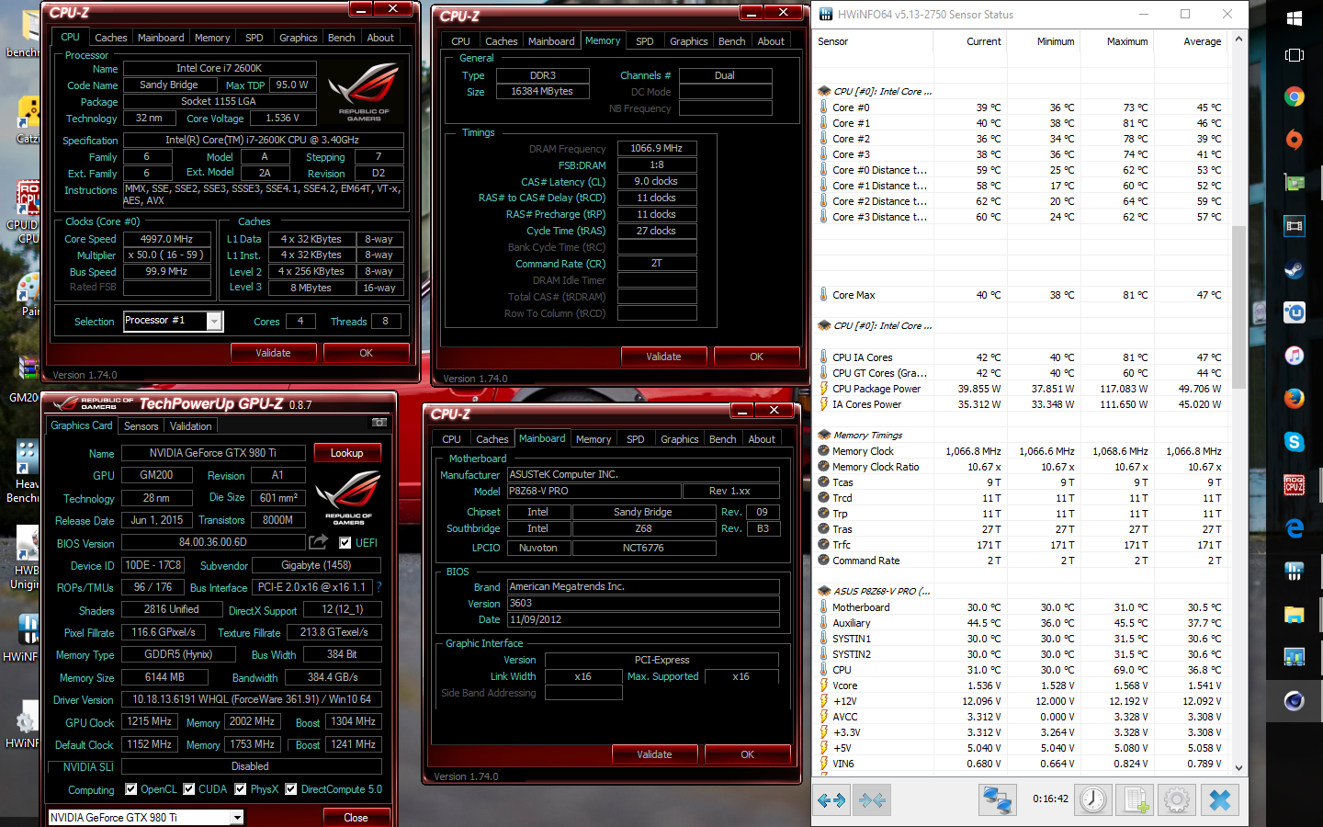Open Task View on the taskbar

tap(1295, 55)
